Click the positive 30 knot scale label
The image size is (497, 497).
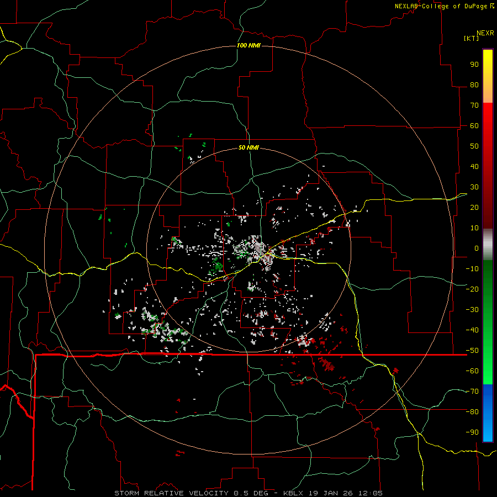(474, 187)
